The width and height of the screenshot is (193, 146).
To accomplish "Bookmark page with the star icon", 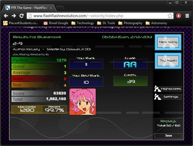I will click(170, 16).
